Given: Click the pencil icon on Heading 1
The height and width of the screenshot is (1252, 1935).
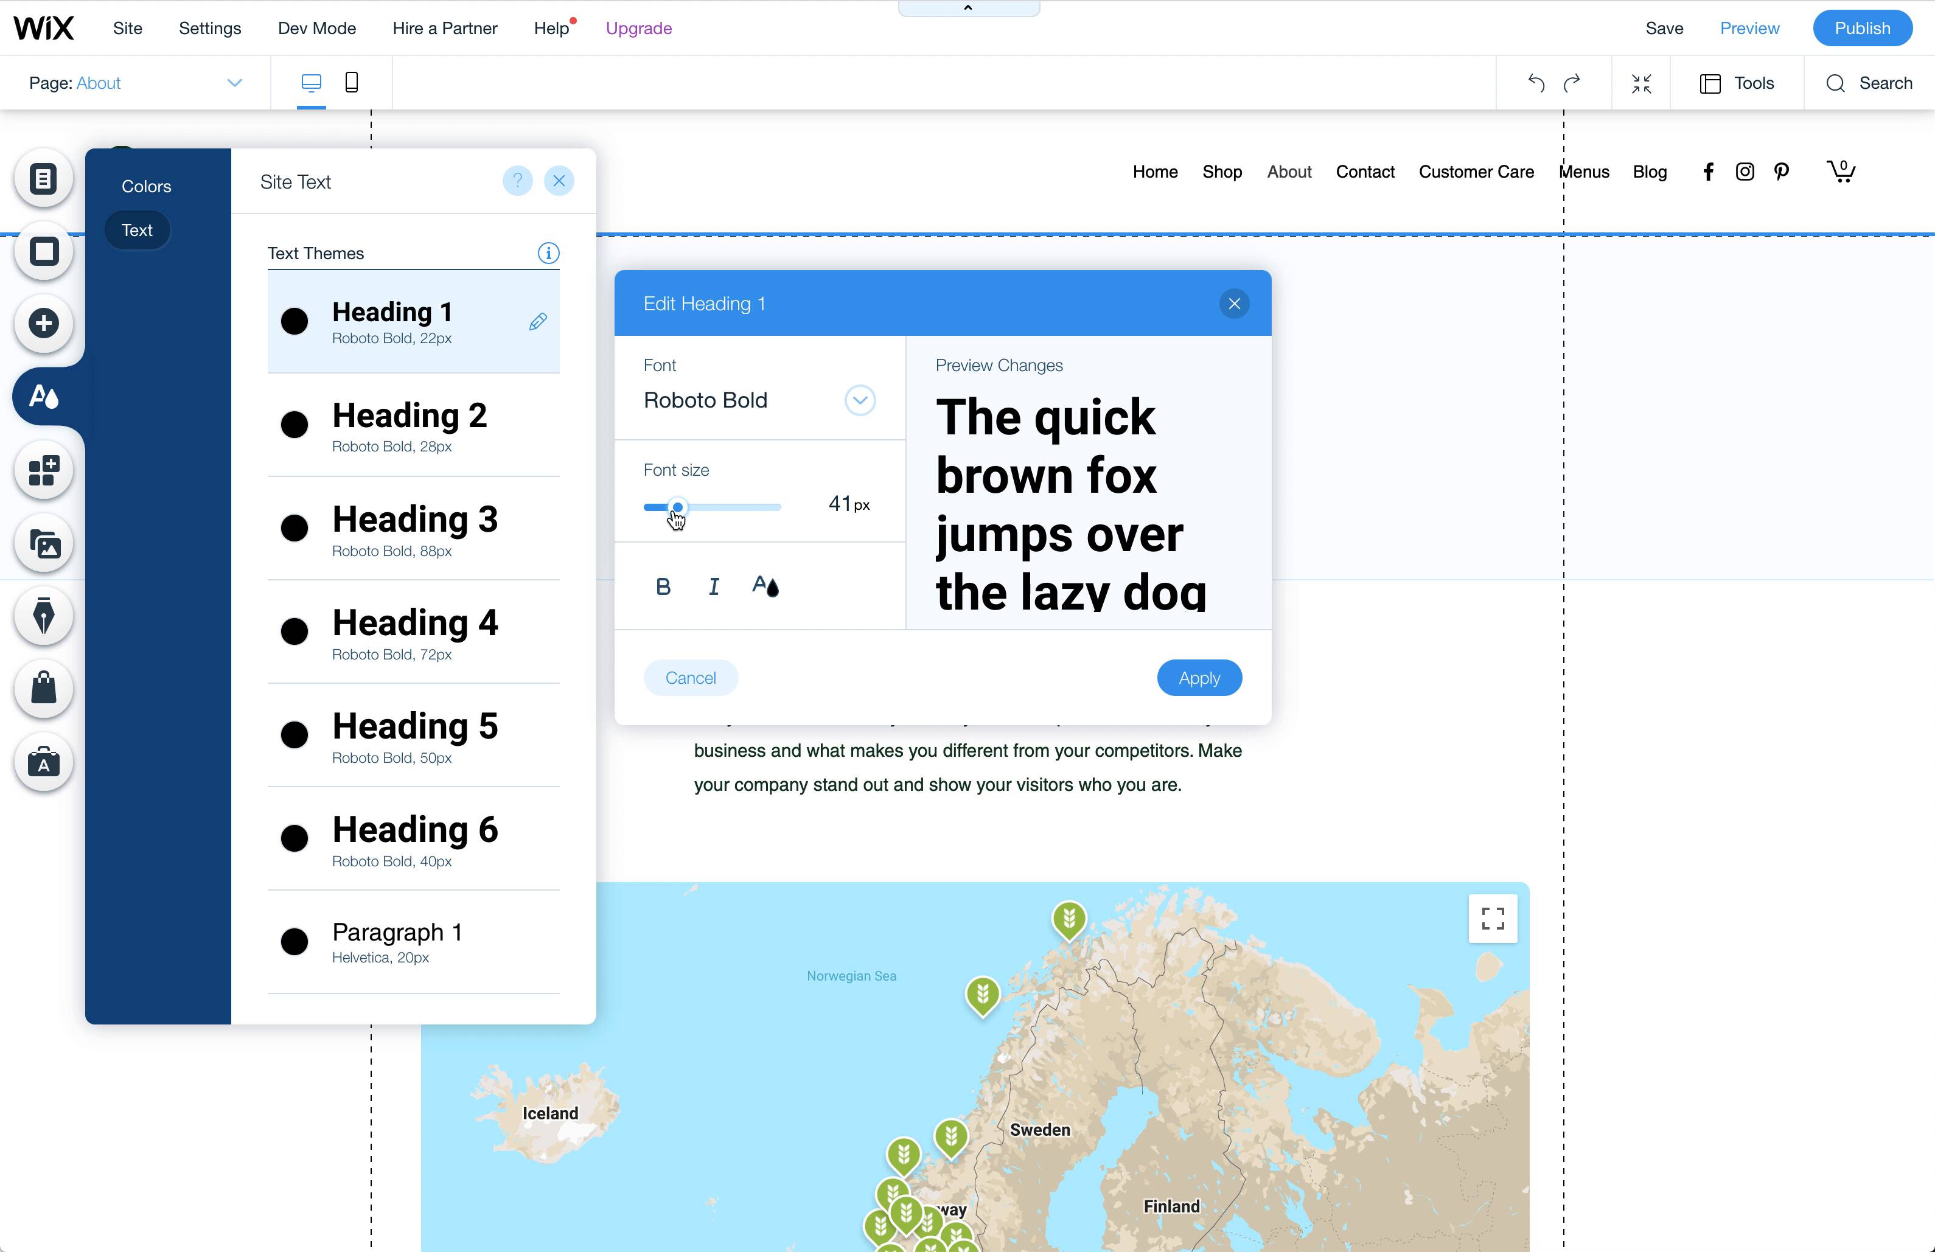Looking at the screenshot, I should point(537,322).
